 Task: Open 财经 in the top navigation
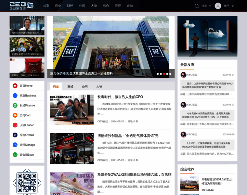(70, 6)
